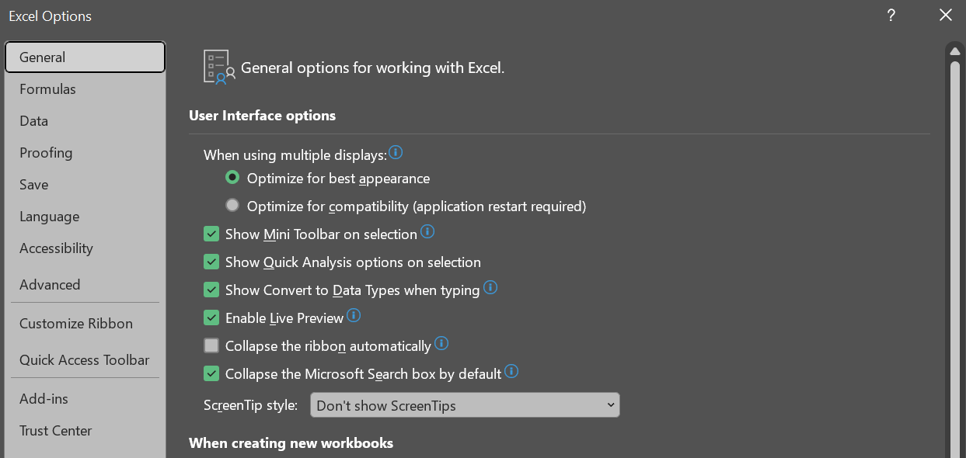Enable Collapse the ribbon automatically checkbox

point(211,346)
